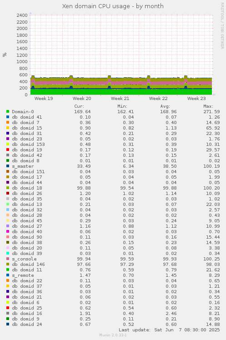Click the db domid 146 label
Viewport: 226px width, 340px height.
coord(28,265)
